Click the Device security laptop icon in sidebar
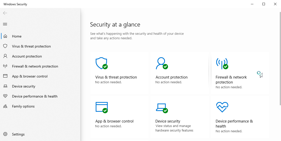Image resolution: width=281 pixels, height=141 pixels. click(5, 86)
